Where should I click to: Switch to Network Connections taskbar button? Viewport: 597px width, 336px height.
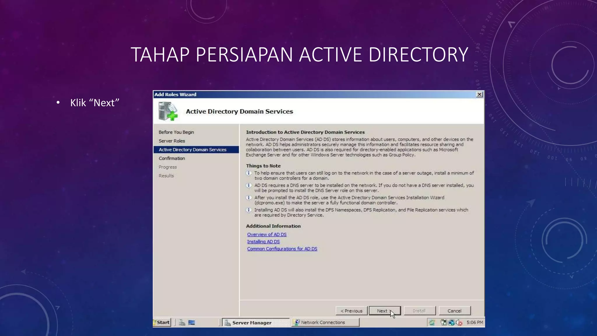[326, 322]
